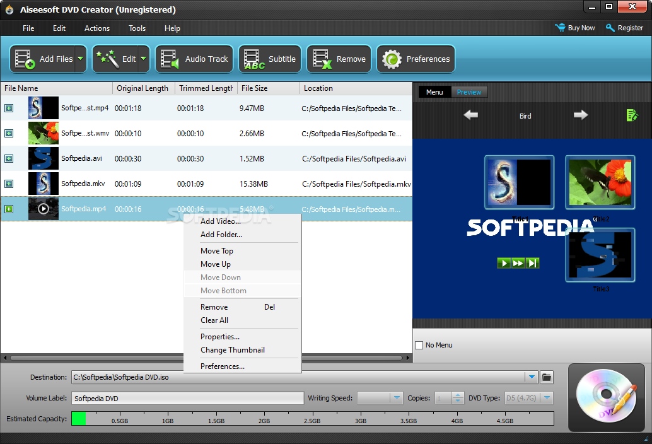Click the skip-to-end button in menu preview
Viewport: 652px width, 444px height.
pyautogui.click(x=532, y=263)
